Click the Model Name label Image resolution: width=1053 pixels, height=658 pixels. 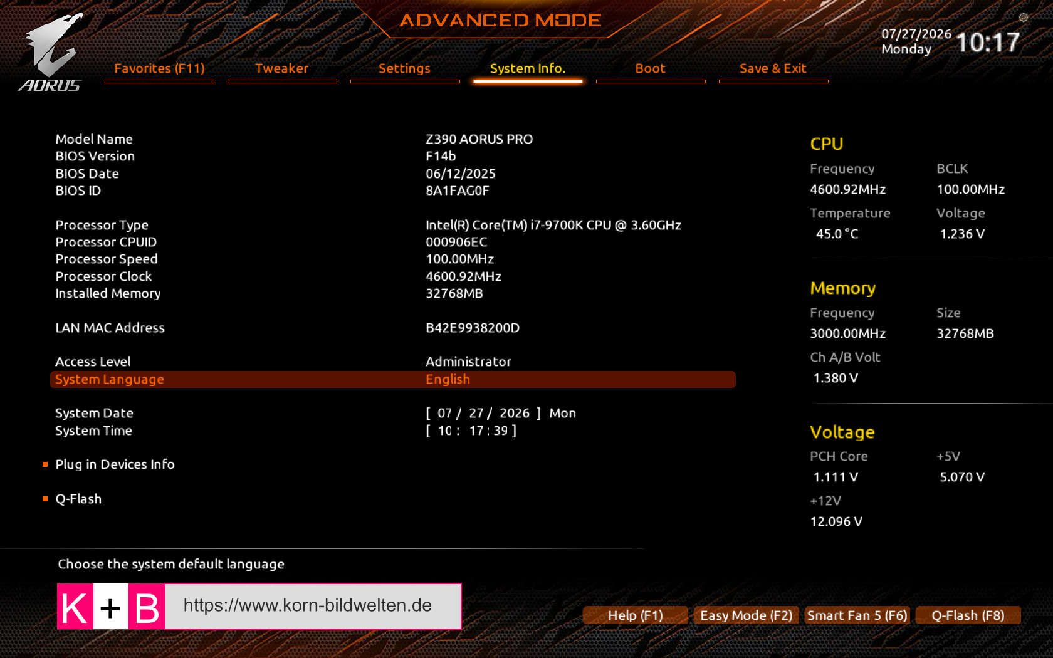(94, 139)
